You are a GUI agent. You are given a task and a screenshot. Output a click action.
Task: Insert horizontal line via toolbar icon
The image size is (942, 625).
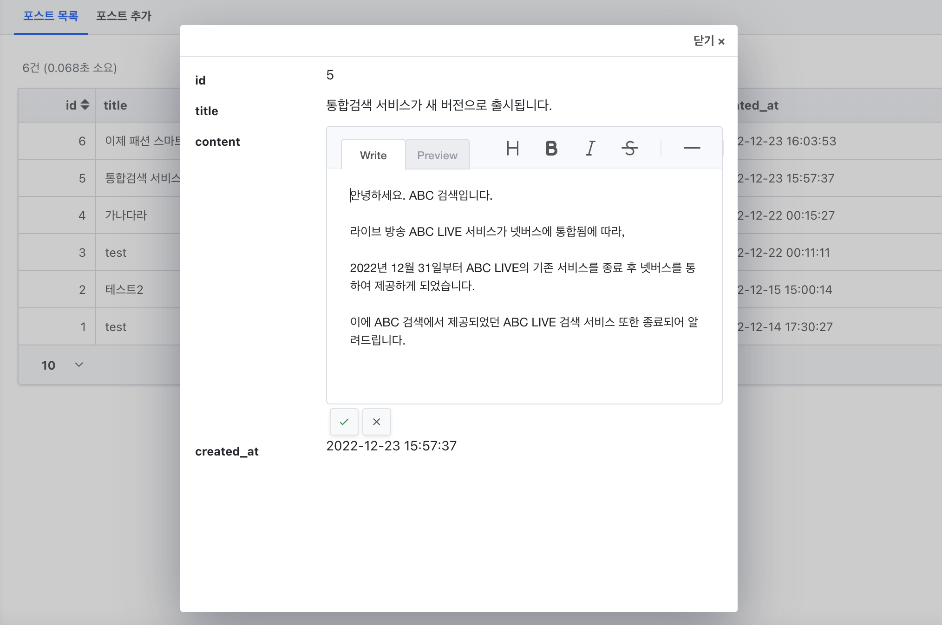tap(692, 148)
